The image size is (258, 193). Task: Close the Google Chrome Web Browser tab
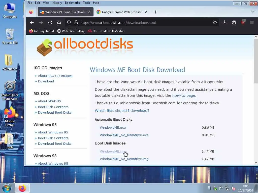tap(146, 12)
